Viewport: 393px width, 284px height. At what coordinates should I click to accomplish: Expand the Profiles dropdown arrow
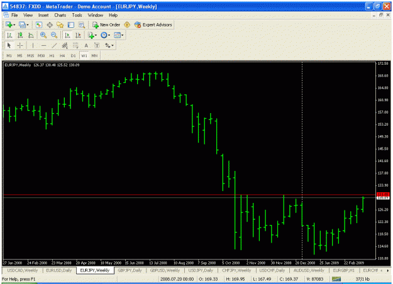click(28, 25)
